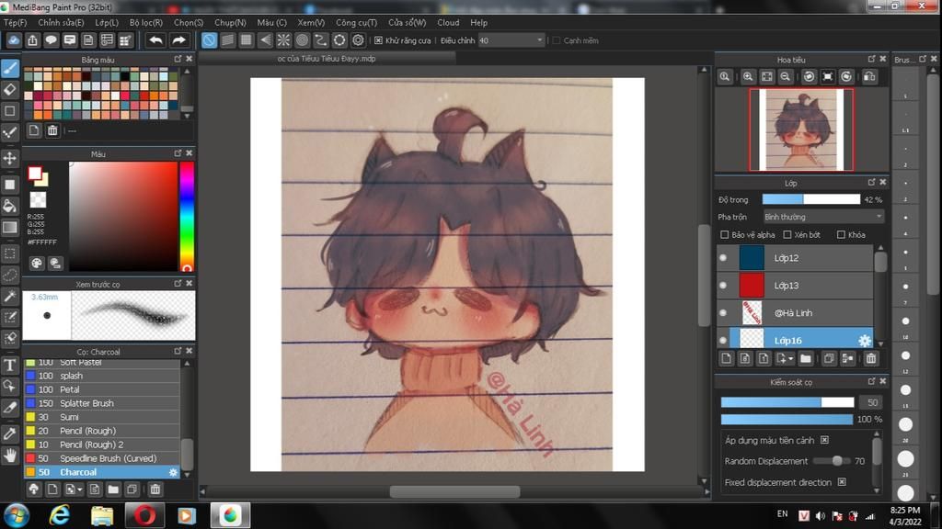This screenshot has width=942, height=529.
Task: Open Opera browser from the taskbar
Action: (x=144, y=515)
